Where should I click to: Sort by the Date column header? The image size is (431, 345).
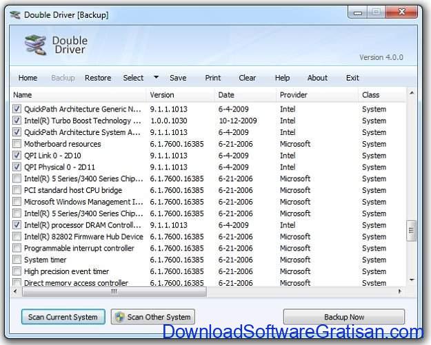coord(245,95)
